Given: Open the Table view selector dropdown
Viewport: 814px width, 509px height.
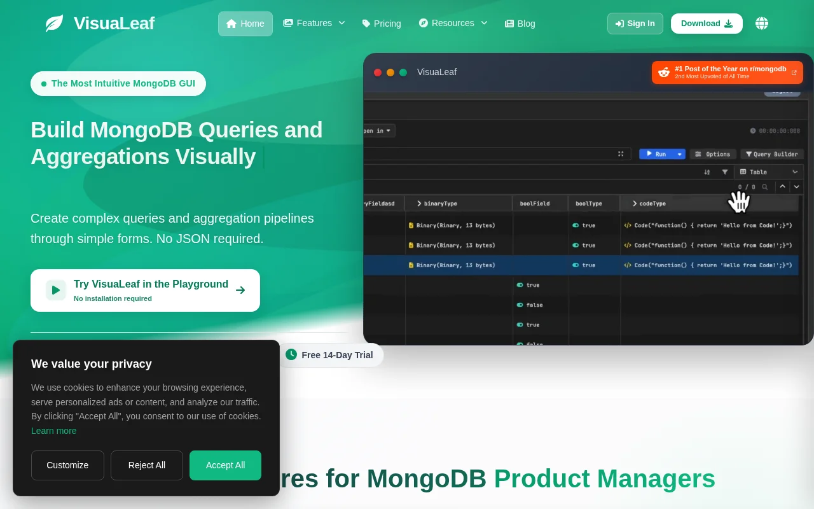Looking at the screenshot, I should [x=768, y=172].
